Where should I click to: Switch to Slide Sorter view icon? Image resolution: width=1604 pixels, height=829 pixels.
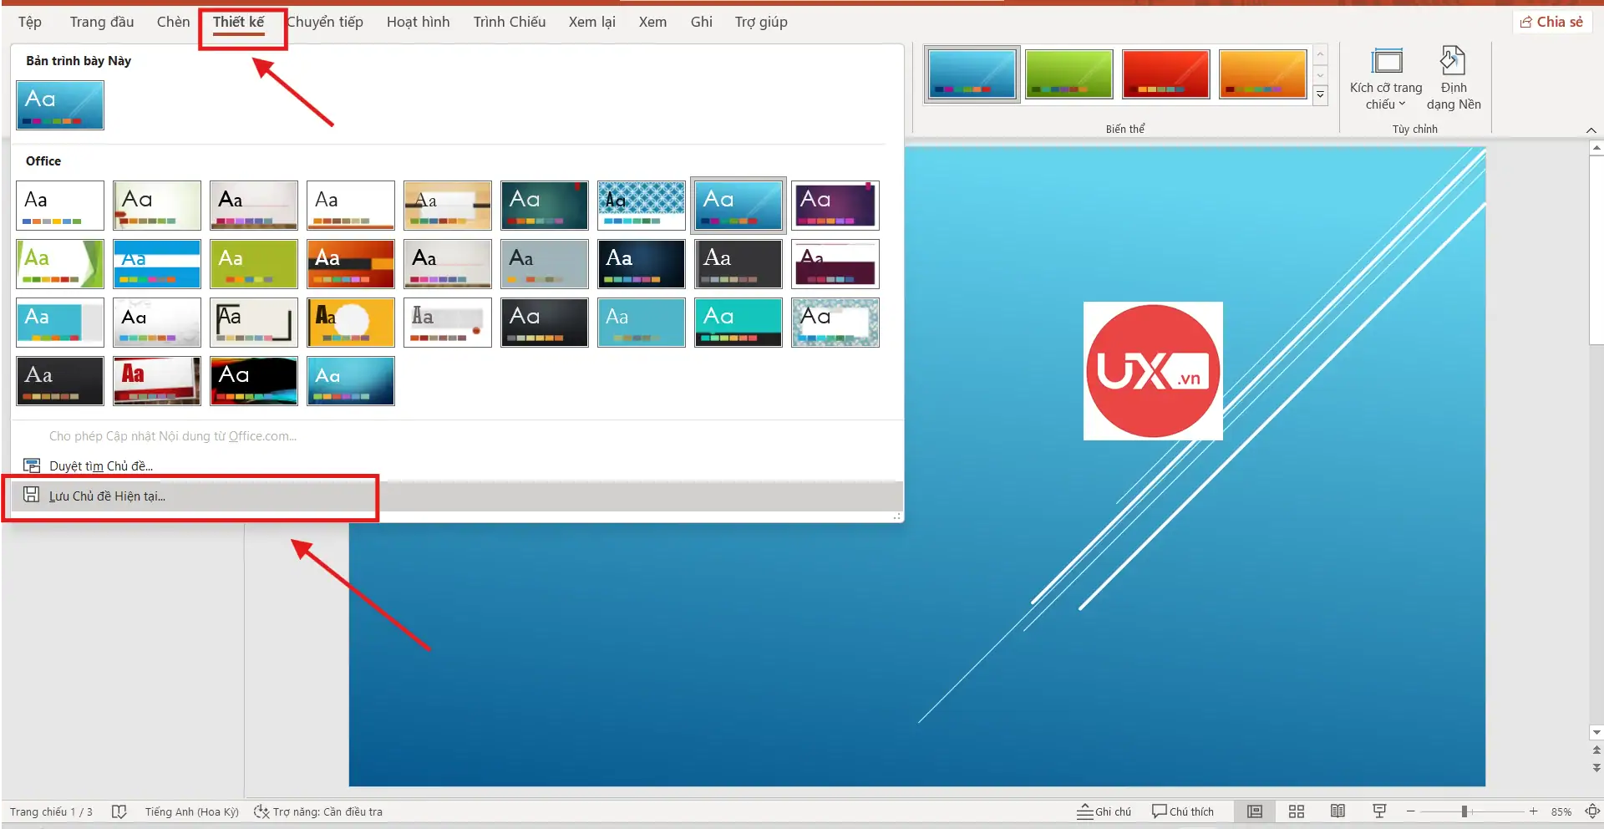1296,811
